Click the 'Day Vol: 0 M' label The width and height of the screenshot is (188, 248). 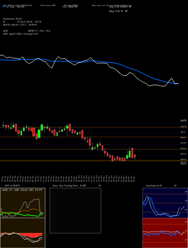(118, 11)
